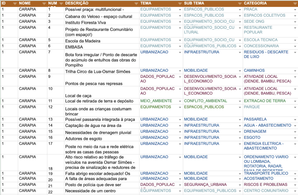298x195 pixels.
Task: Expand SUB TEMA dropdown in the EMBASA row
Action: click(240, 46)
